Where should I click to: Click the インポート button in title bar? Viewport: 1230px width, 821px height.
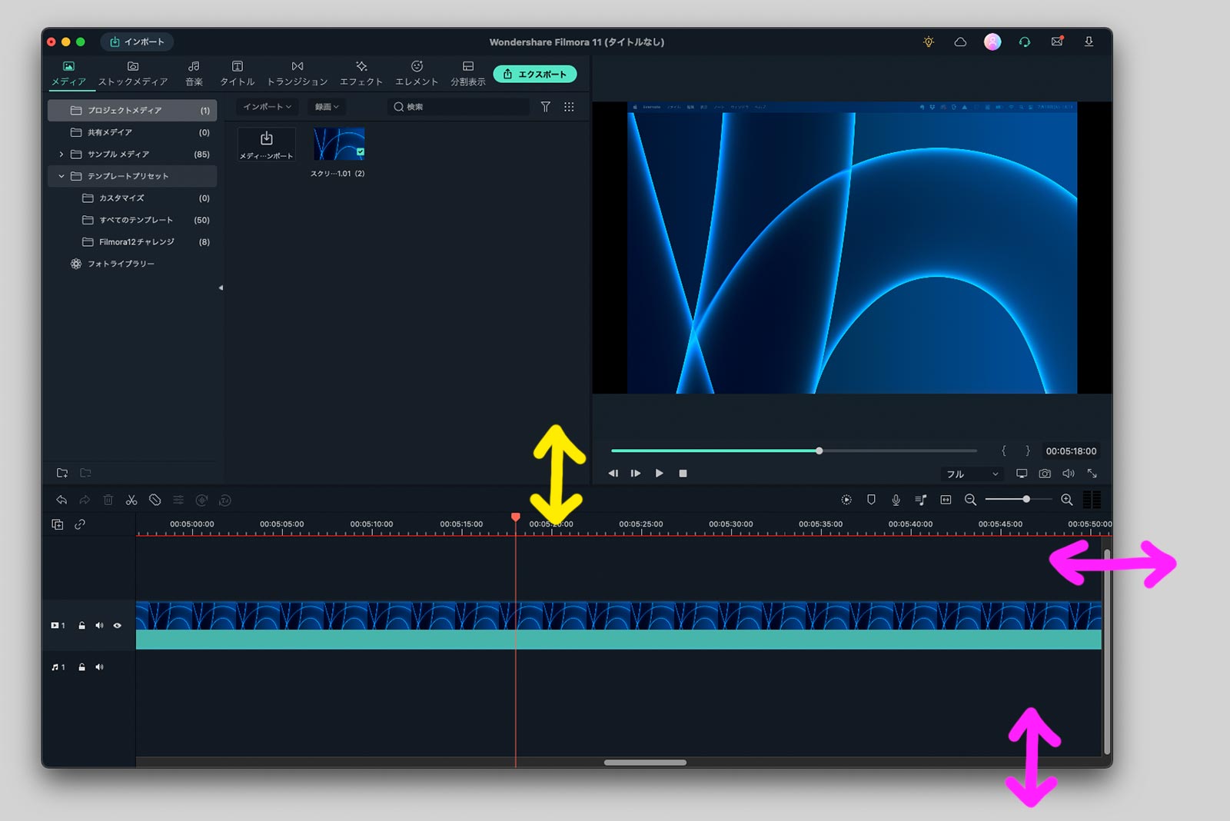pos(137,42)
